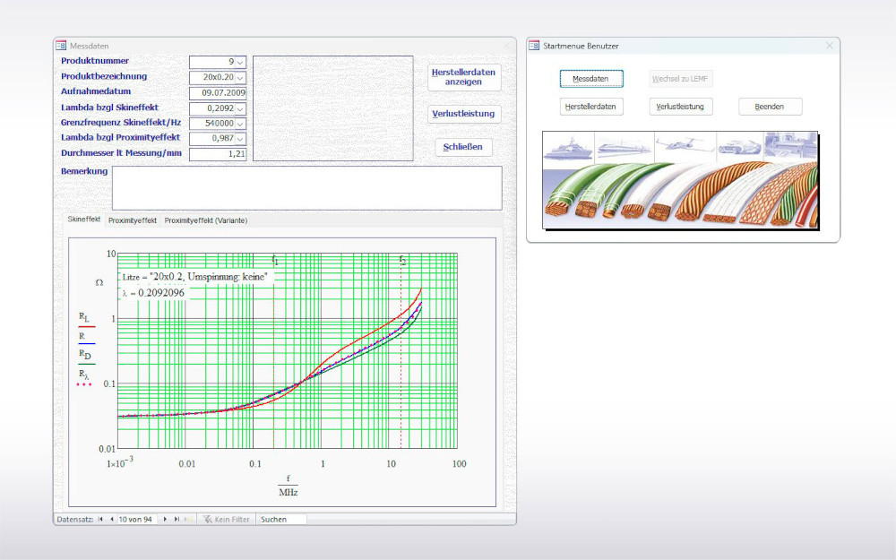The height and width of the screenshot is (560, 896).
Task: Click Beenden in the Startmenue
Action: 770,106
